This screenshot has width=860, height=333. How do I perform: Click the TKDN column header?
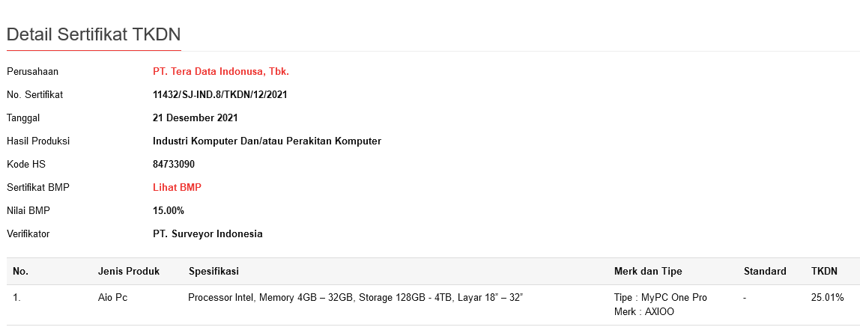click(824, 271)
